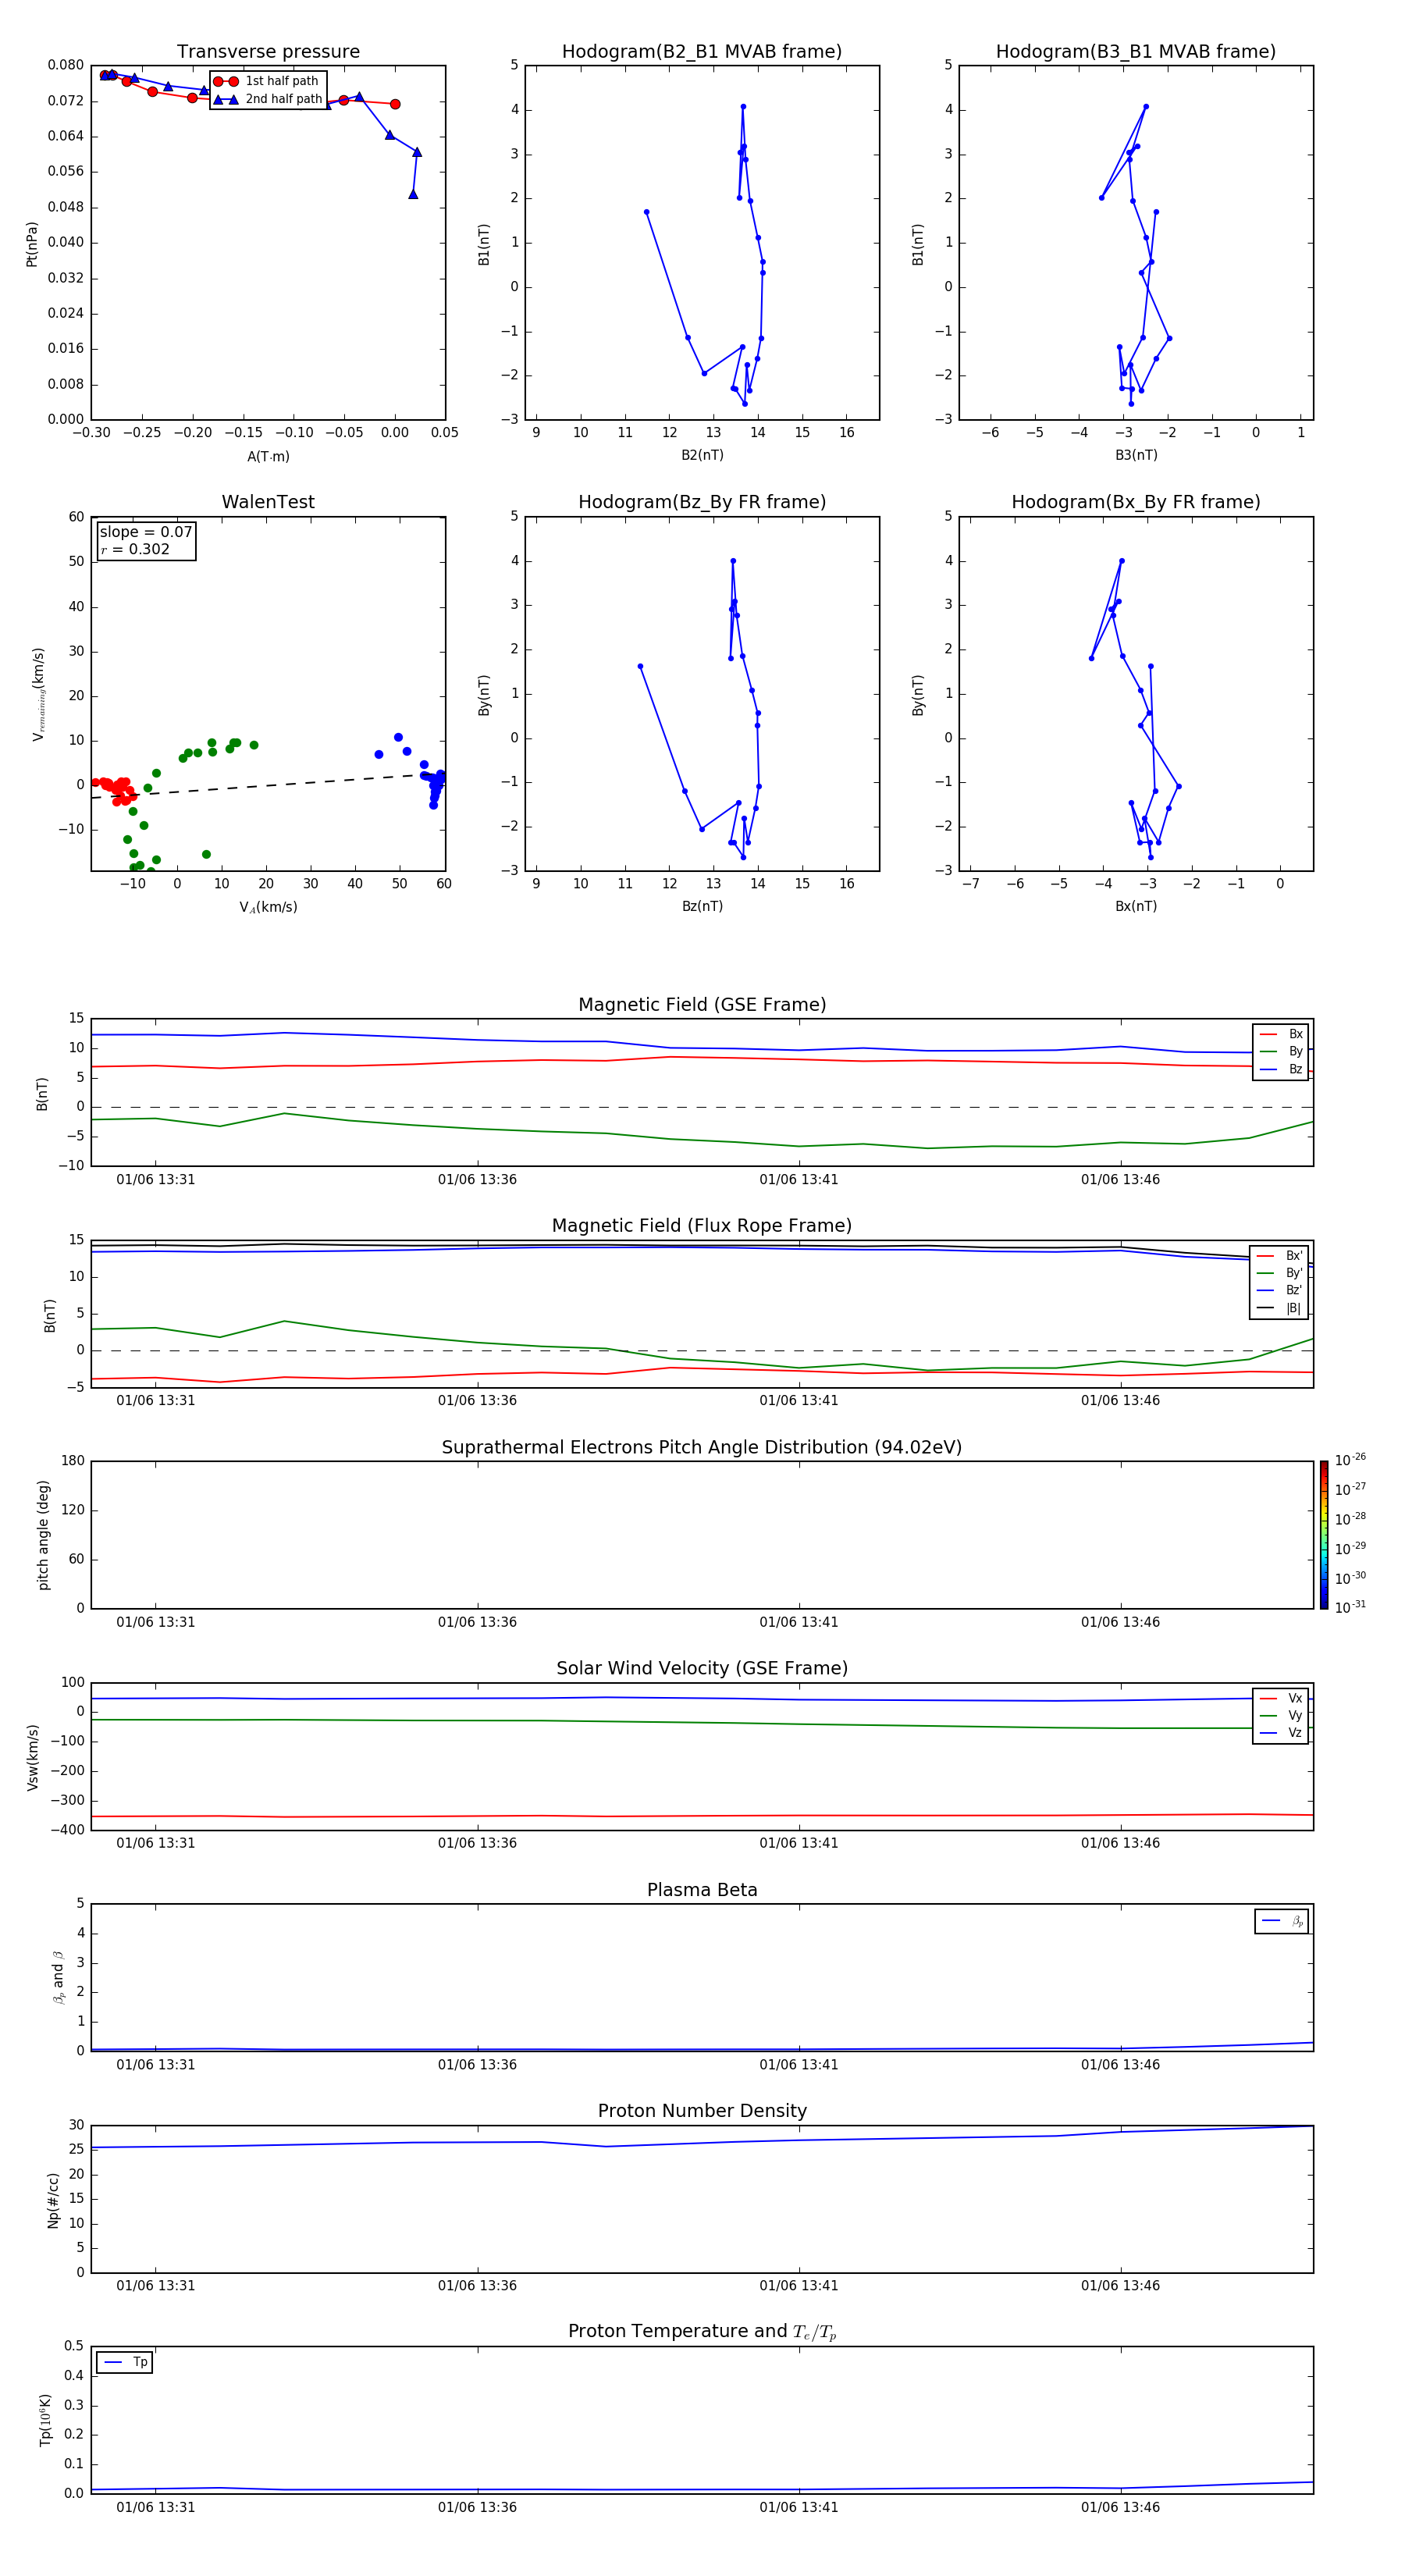This screenshot has width=1405, height=2576.
Task: Click the pitch angle colorbar
Action: coord(1324,1535)
